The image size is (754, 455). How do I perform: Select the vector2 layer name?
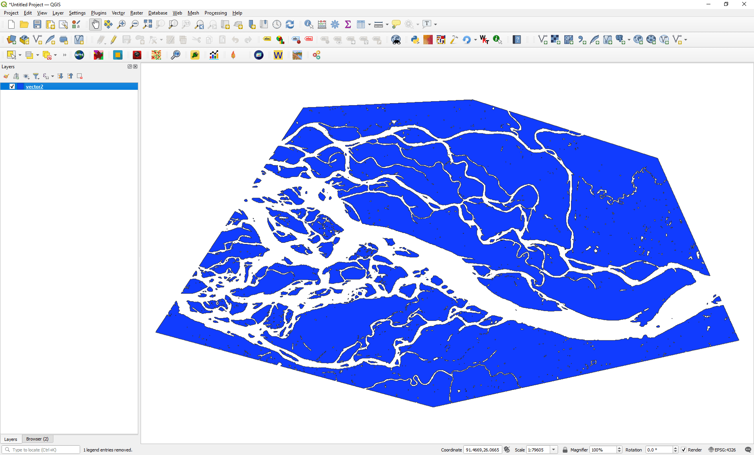(x=35, y=87)
